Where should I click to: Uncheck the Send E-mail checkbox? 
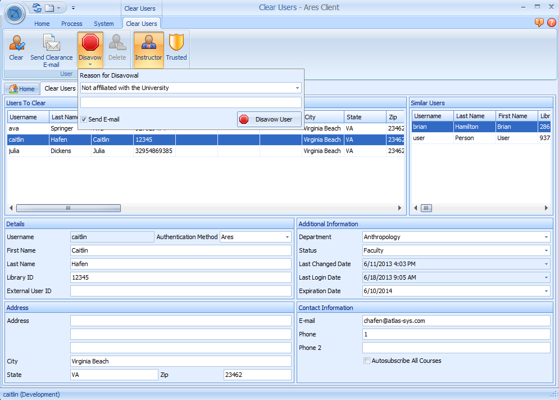coord(83,119)
